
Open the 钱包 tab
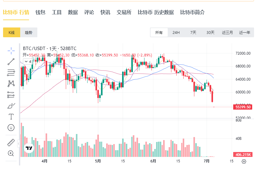pos(40,12)
